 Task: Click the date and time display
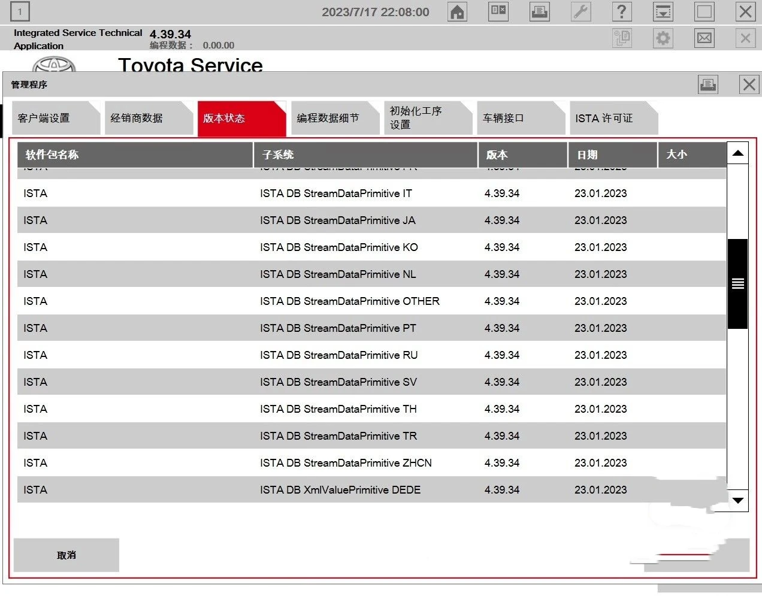(376, 12)
